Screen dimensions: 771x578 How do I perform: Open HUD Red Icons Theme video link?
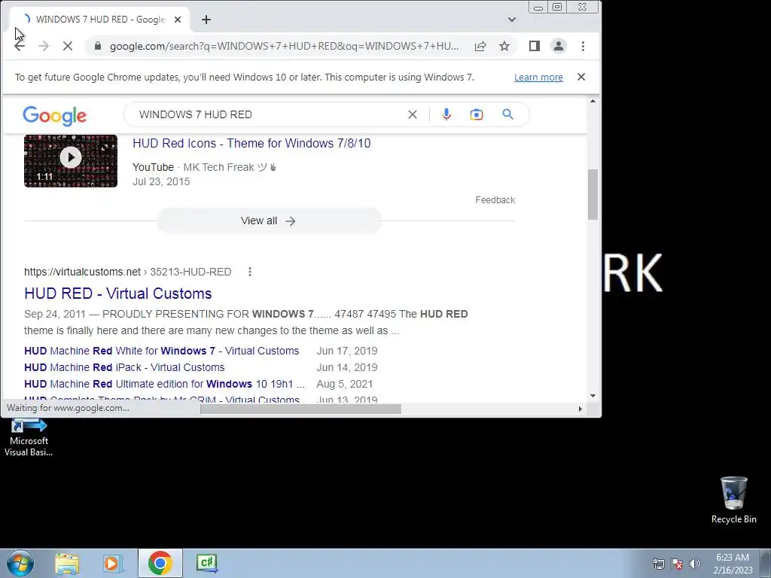pos(251,144)
